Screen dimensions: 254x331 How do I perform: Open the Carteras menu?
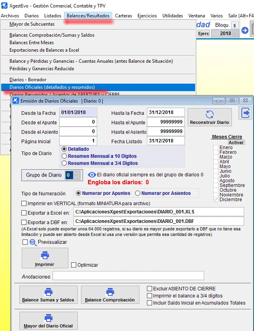124,15
